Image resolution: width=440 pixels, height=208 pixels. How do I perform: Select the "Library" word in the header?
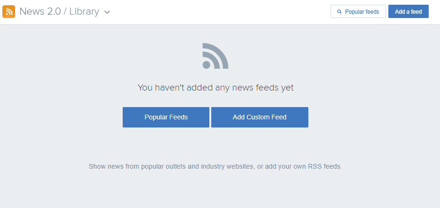click(84, 11)
